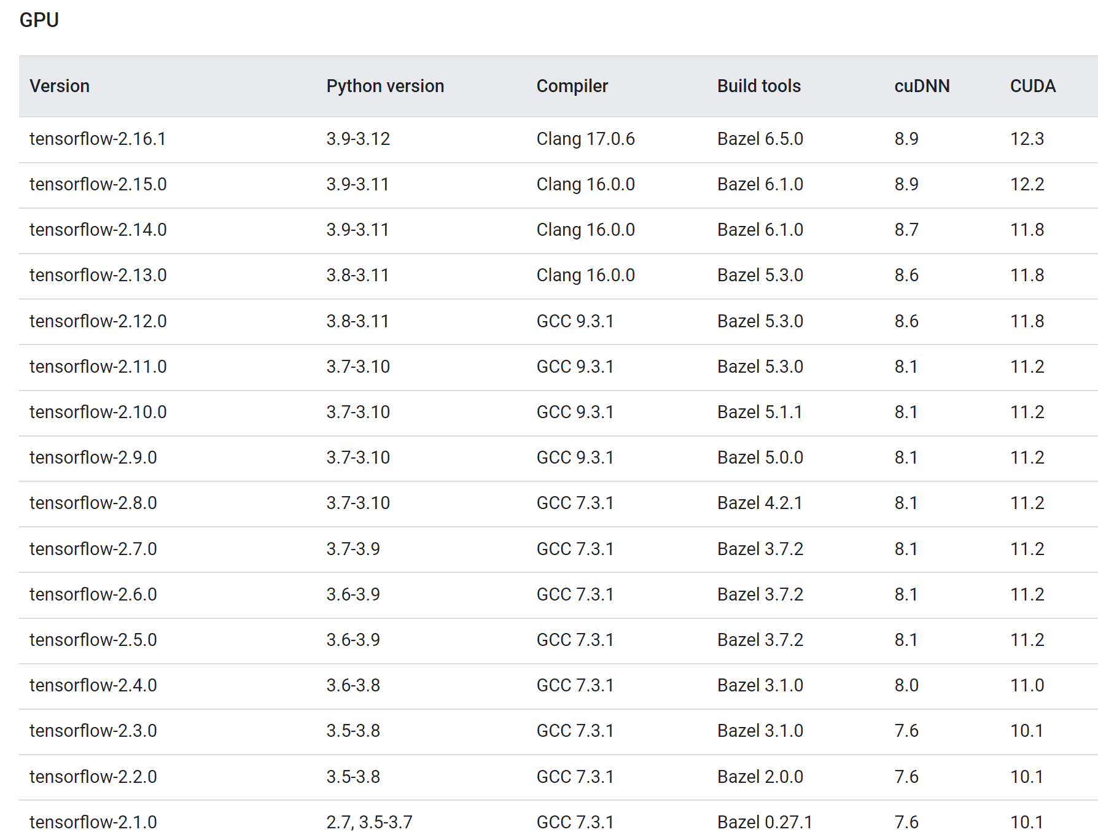Viewport: 1098px width, 832px height.
Task: Click the Bazel 6.5.0 build tools cell
Action: pyautogui.click(x=760, y=139)
